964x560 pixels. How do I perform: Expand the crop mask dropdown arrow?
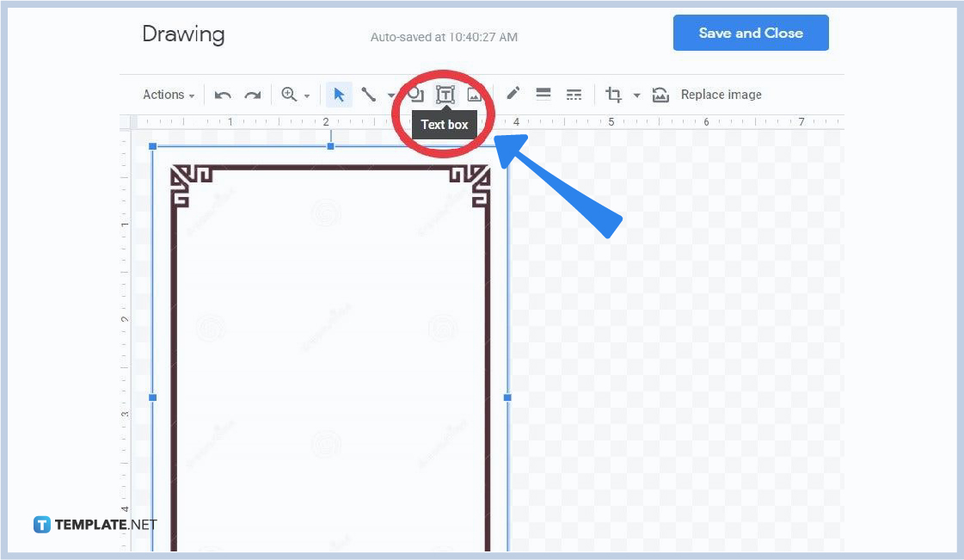tap(637, 95)
